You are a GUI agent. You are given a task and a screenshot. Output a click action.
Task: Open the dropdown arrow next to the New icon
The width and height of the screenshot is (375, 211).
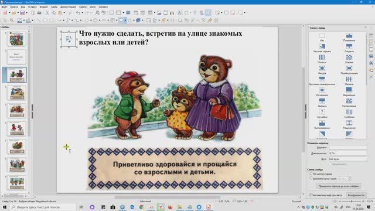[x=9, y=13]
